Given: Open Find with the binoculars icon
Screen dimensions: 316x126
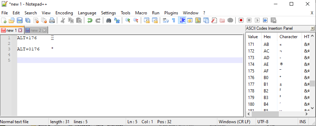Looking at the screenshot, I should click(108, 20).
